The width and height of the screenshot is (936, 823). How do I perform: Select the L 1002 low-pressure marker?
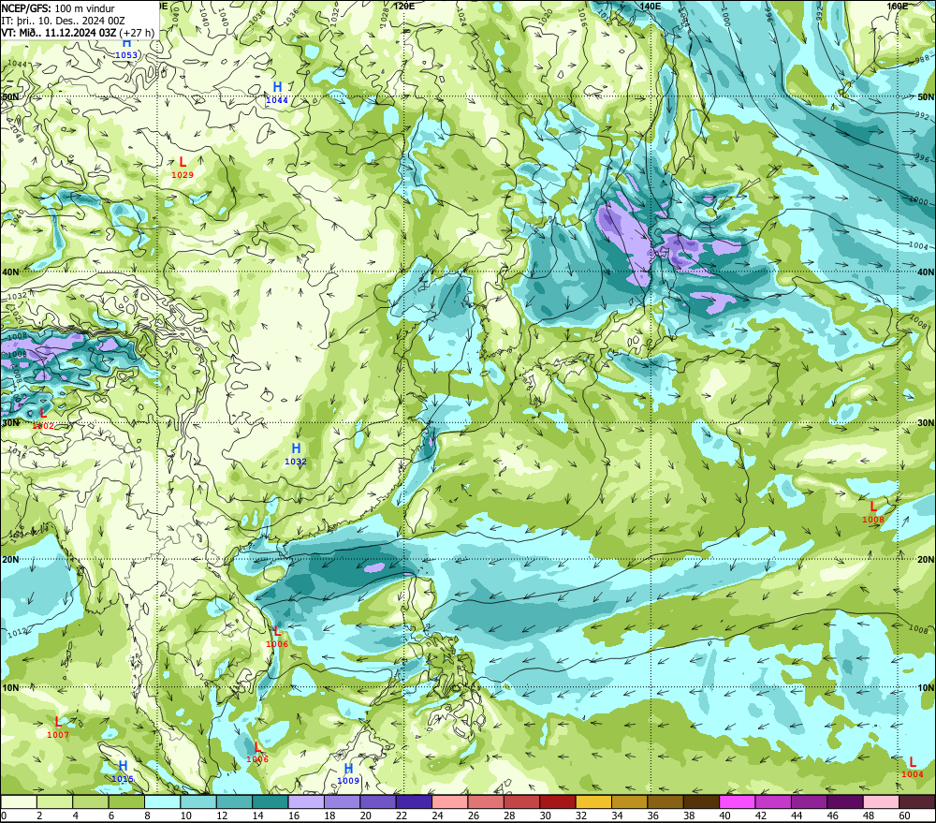43,419
